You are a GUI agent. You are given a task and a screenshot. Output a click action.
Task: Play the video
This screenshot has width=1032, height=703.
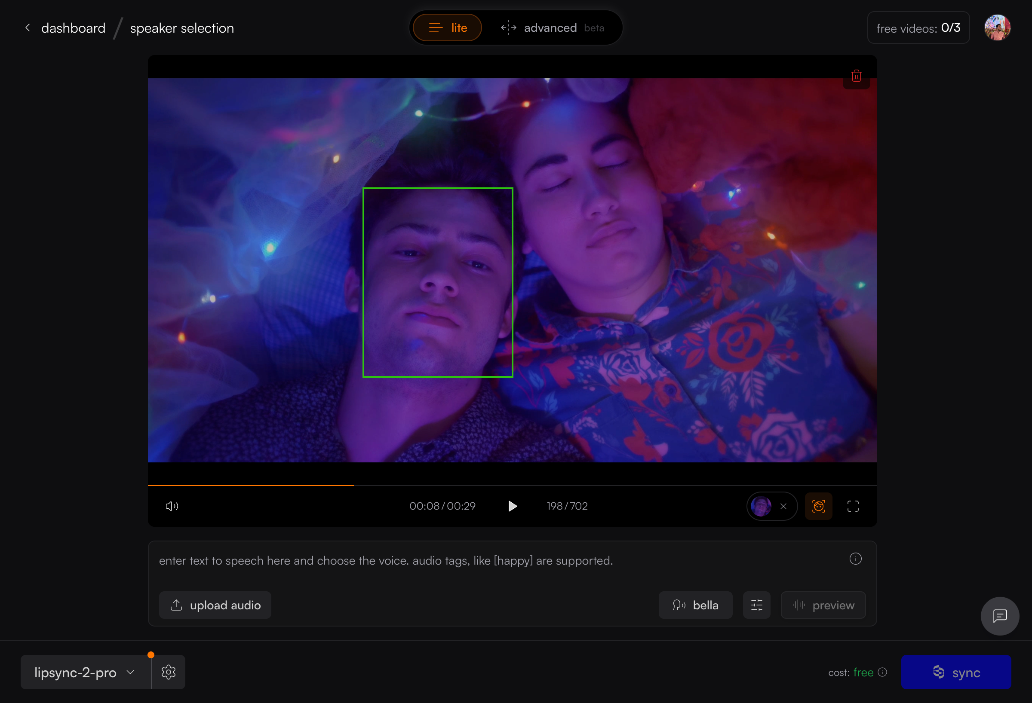coord(512,506)
